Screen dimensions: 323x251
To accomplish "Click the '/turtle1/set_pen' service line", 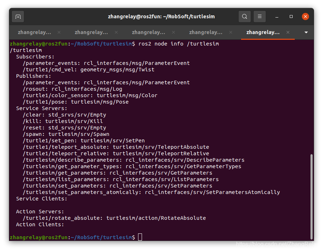I will coord(84,141).
